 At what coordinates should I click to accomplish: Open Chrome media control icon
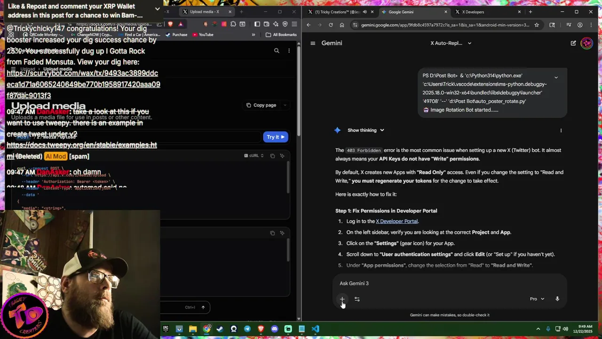click(x=569, y=25)
